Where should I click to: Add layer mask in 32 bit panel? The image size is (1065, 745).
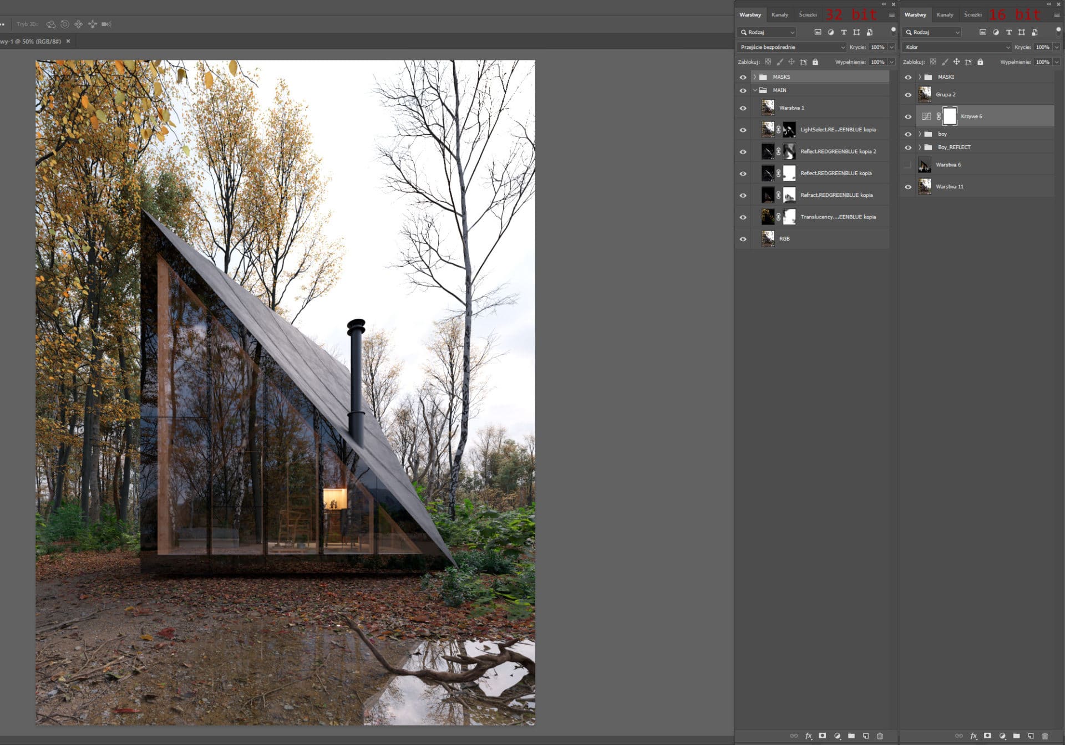(823, 736)
